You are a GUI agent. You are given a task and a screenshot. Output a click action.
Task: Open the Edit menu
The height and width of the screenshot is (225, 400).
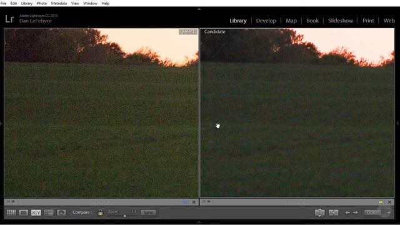14,3
